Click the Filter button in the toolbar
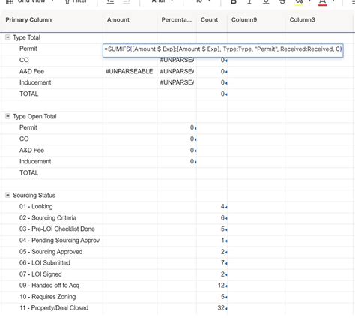Screen dimensions: 355x320 point(76,1)
